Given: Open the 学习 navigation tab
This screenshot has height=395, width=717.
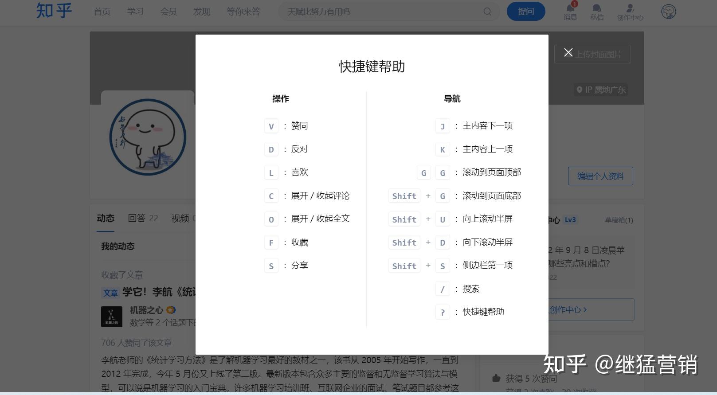Looking at the screenshot, I should (135, 12).
